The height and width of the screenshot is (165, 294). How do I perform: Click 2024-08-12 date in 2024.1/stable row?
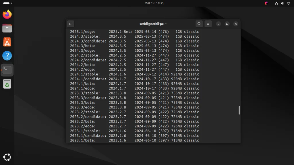(145, 74)
